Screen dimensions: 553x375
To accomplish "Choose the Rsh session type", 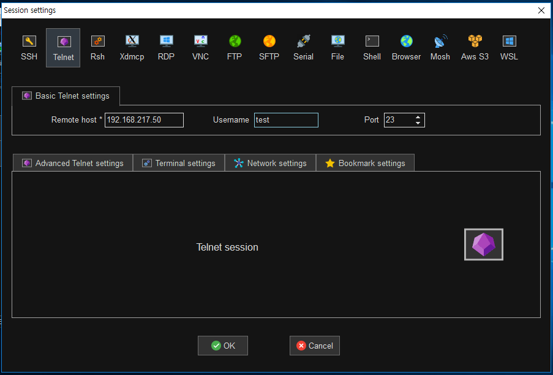I will click(97, 48).
